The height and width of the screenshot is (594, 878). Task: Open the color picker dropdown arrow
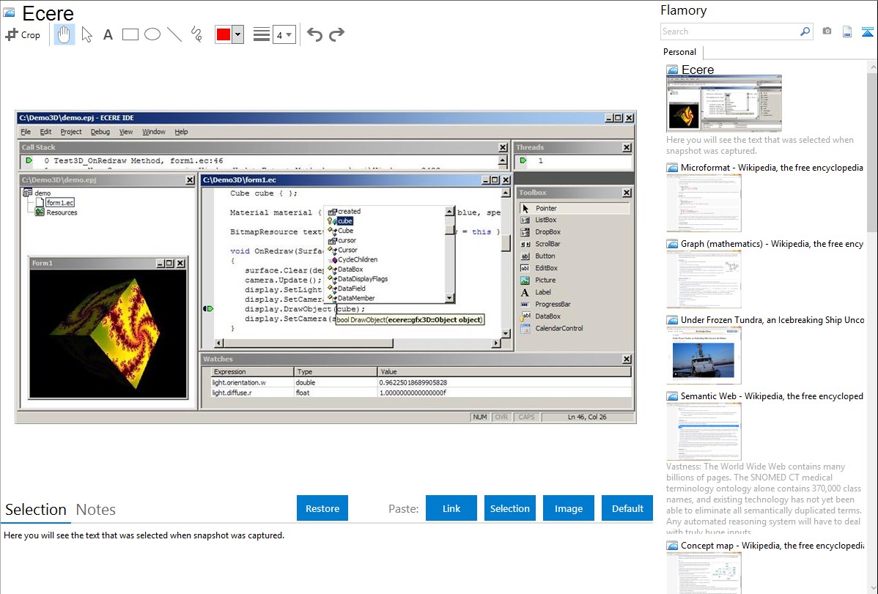coord(237,34)
